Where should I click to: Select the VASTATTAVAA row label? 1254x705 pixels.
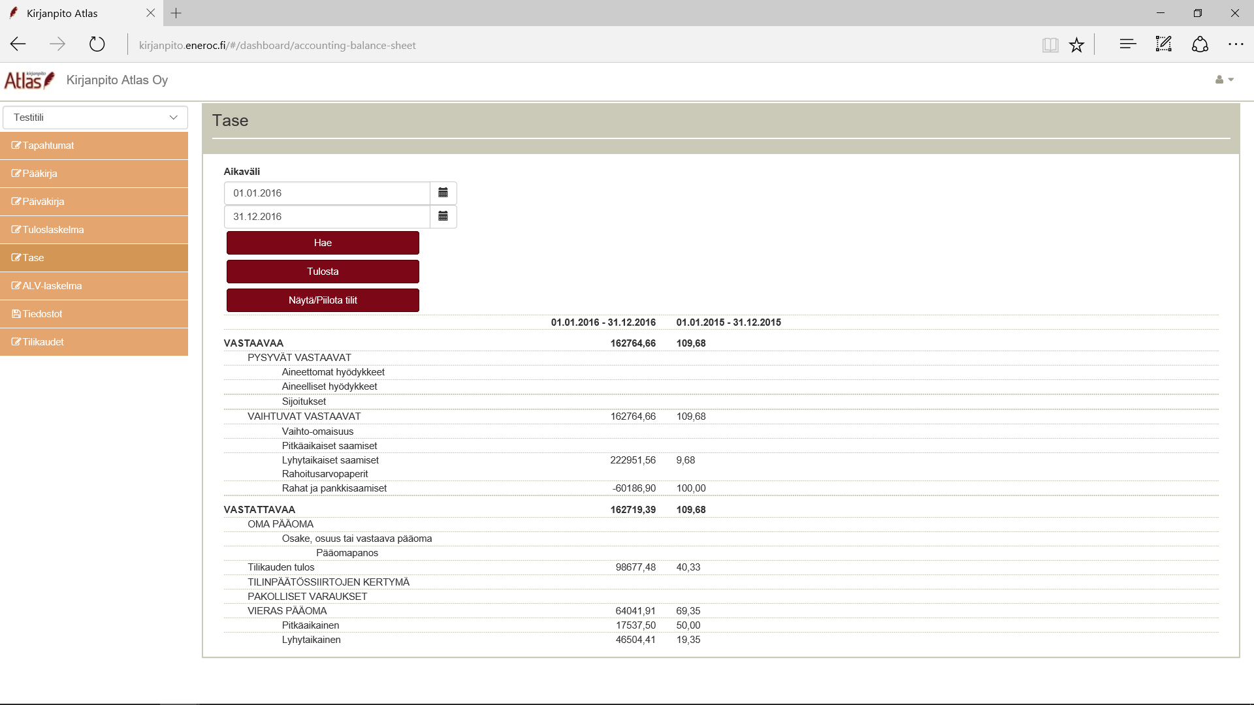click(259, 510)
